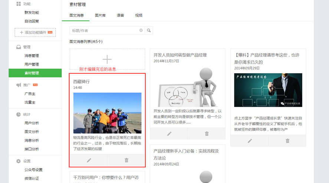Click the title 千万别问用户：你想要什么？
Viewport: 329px width, 183px height.
pos(106,177)
